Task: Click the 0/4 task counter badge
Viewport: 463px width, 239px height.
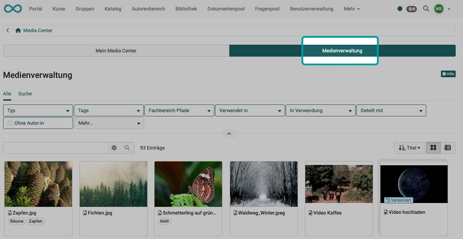Action: [x=411, y=9]
